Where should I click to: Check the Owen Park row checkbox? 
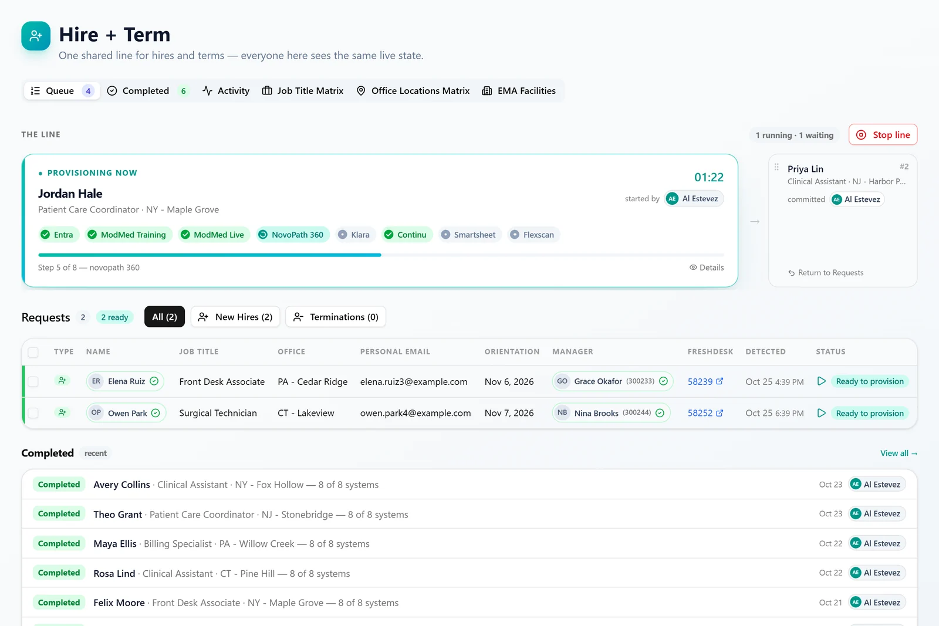point(33,413)
